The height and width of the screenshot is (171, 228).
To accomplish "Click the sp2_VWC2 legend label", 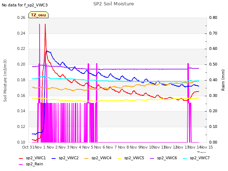I will (x=69, y=158).
